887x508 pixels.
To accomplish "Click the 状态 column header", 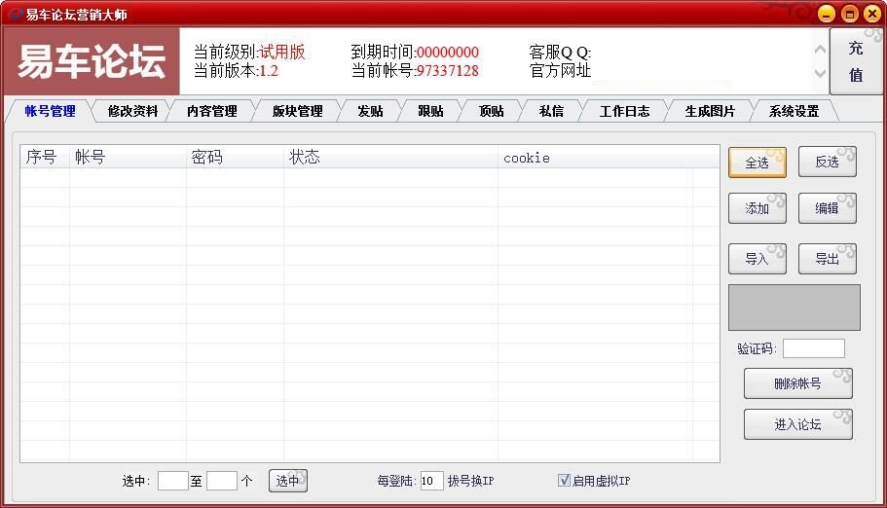I will [390, 157].
